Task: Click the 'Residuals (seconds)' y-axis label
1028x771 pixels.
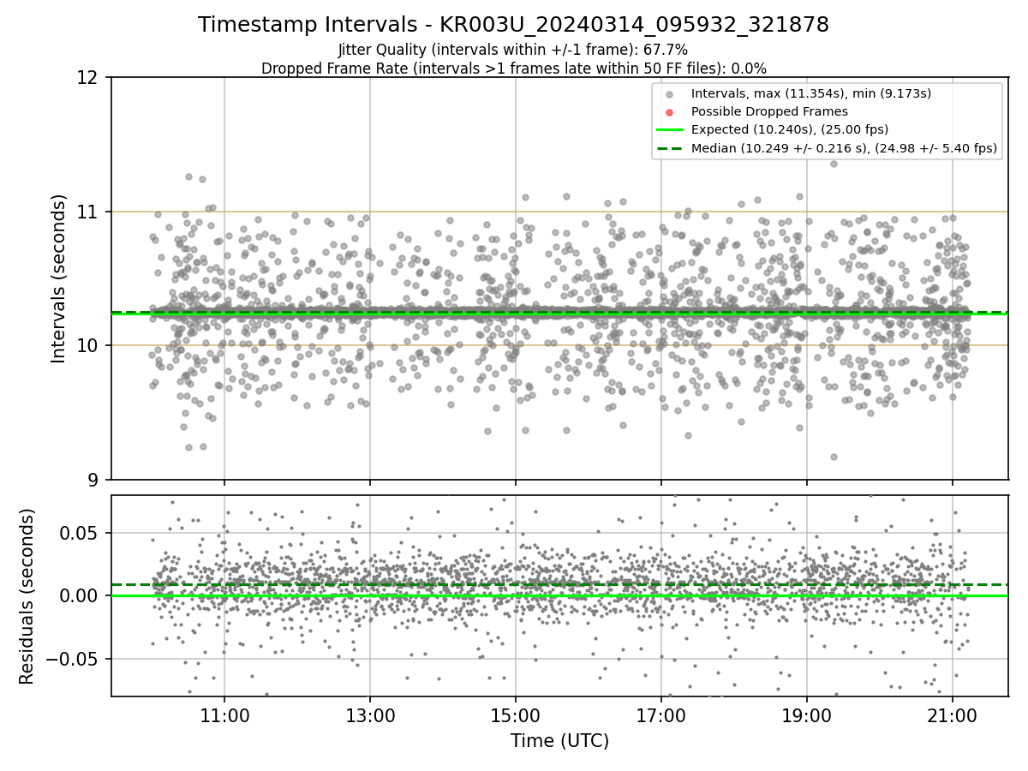Action: coord(27,596)
